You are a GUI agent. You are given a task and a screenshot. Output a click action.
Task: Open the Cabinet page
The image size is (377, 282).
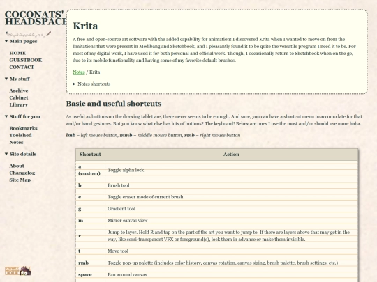19,97
